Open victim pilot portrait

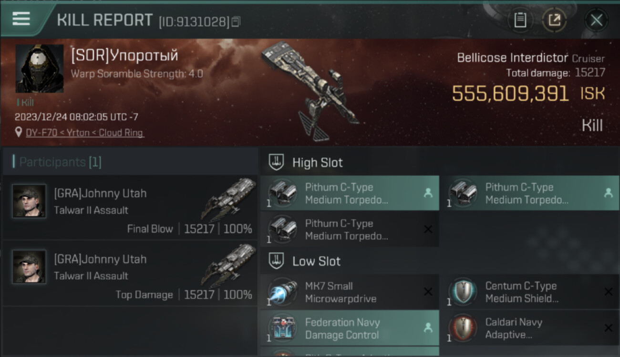pyautogui.click(x=40, y=69)
